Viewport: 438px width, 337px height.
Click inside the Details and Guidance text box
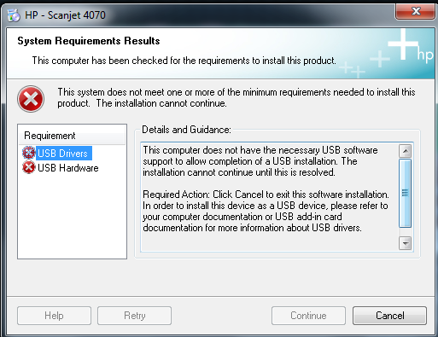pos(270,197)
